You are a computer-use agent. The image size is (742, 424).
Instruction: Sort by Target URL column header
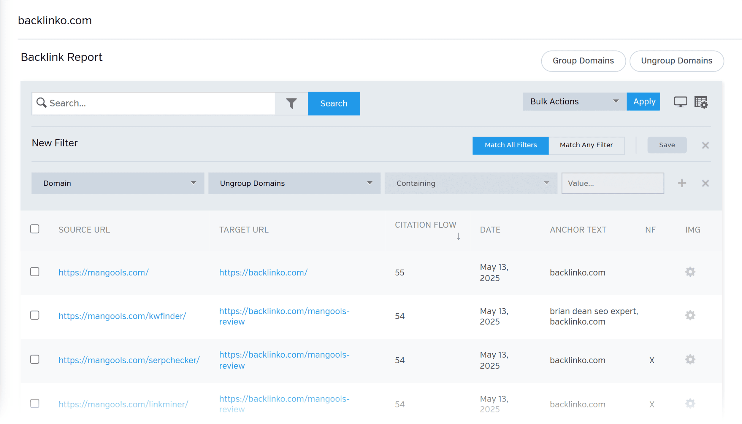[x=244, y=229]
